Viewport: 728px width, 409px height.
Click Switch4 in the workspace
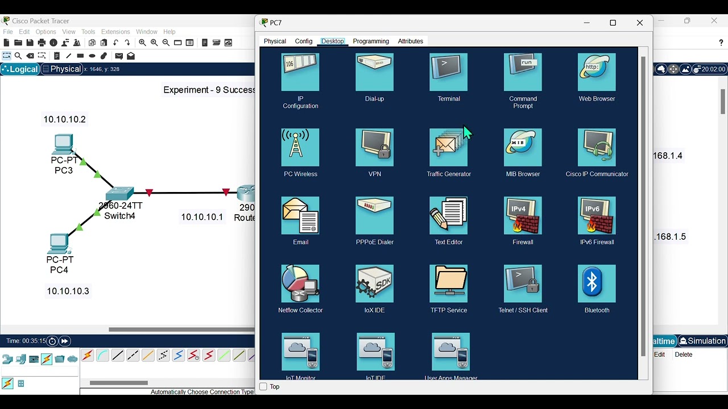point(120,195)
